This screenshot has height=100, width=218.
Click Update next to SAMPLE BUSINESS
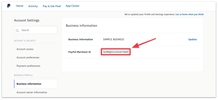pyautogui.click(x=192, y=39)
